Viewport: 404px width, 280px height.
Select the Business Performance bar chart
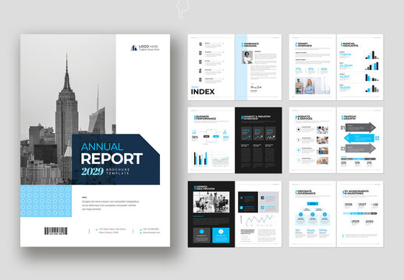pos(200,158)
